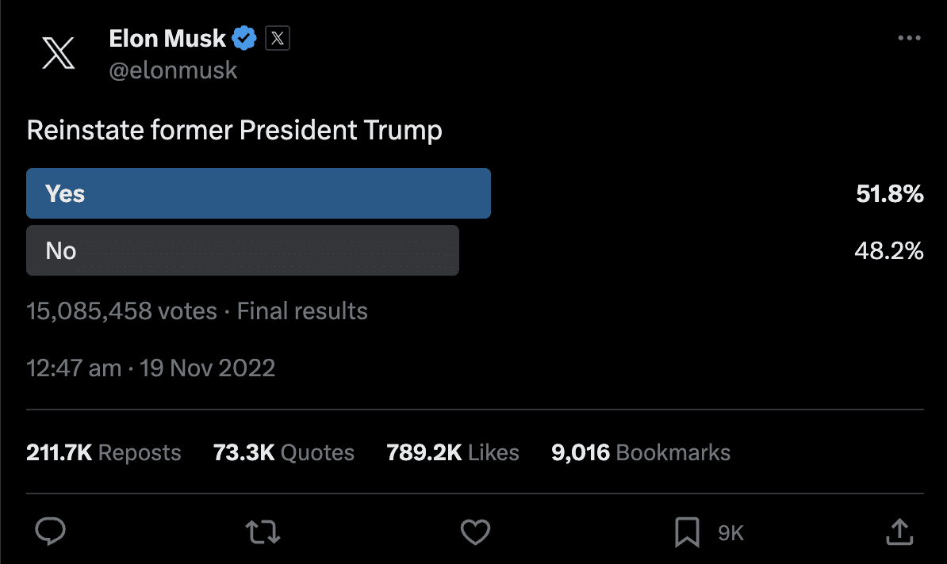The image size is (947, 564).
Task: Click the blue Yes poll bar
Action: [x=259, y=193]
